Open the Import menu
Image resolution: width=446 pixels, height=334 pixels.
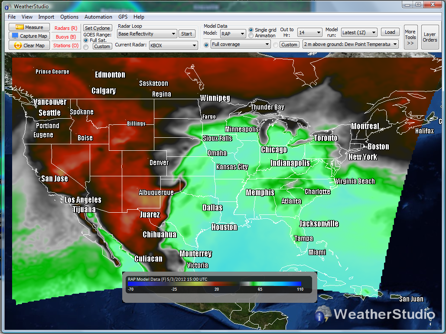46,17
